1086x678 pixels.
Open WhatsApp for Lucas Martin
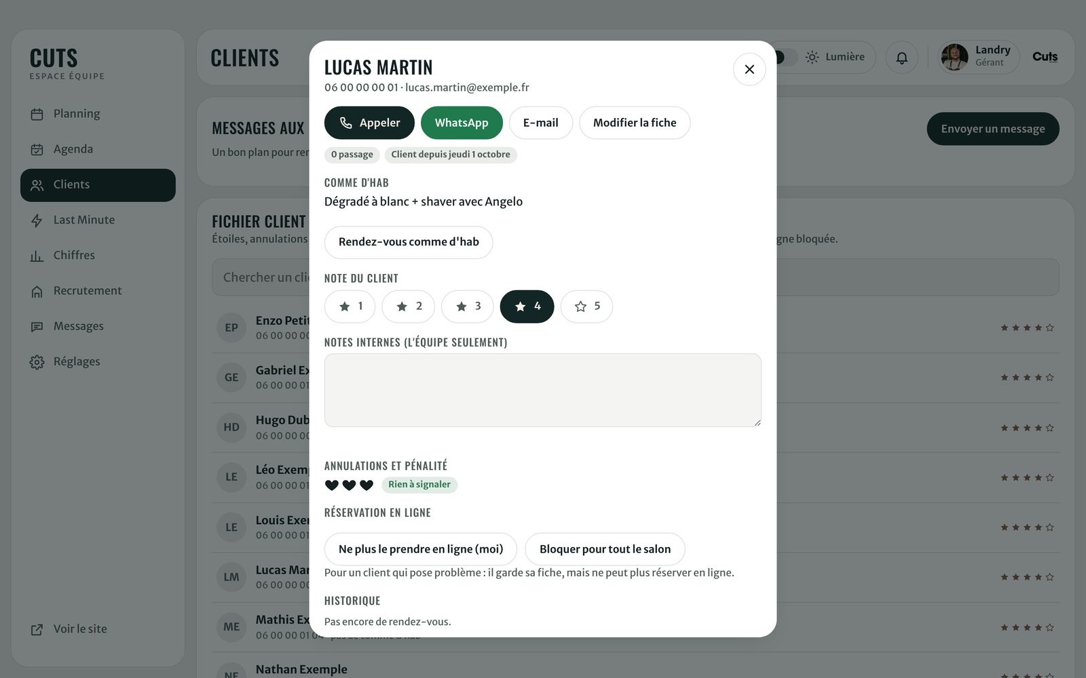click(x=462, y=123)
